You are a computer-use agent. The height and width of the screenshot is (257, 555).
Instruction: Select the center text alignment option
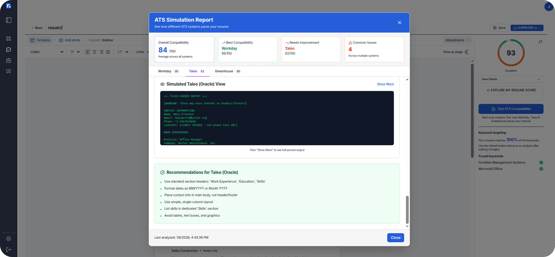(x=94, y=52)
